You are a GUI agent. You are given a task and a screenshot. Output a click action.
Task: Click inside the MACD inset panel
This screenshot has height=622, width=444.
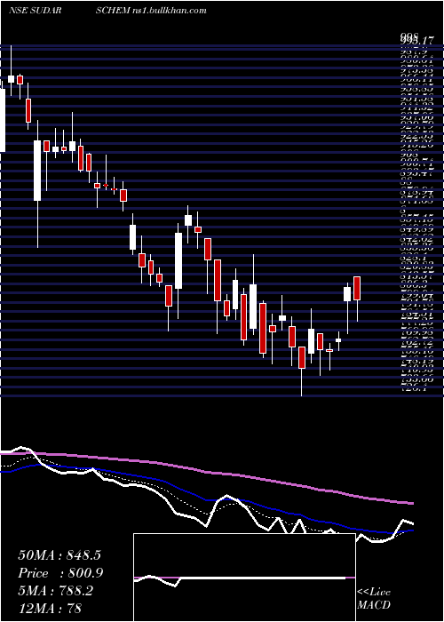tap(244, 578)
